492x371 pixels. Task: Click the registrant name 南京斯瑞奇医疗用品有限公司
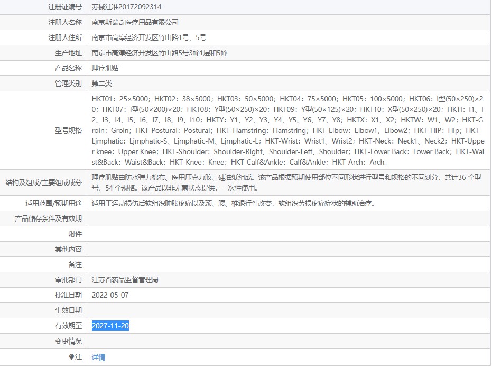(135, 22)
